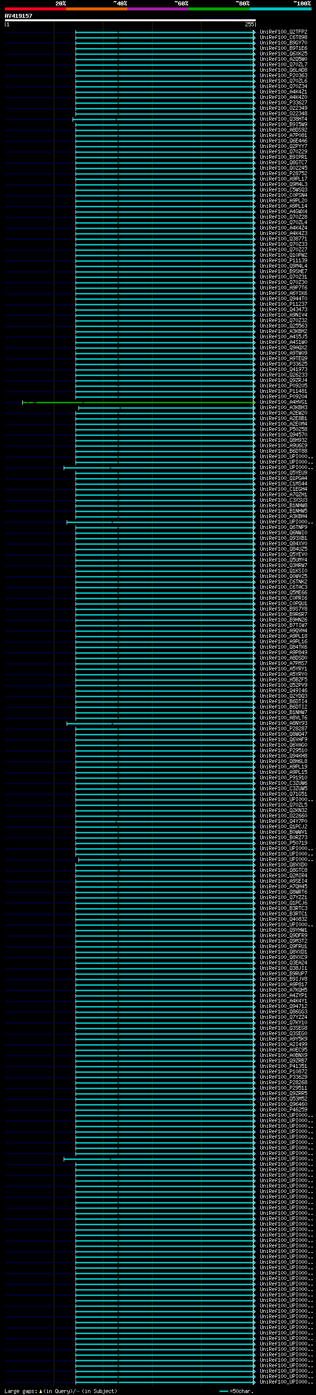This screenshot has height=1395, width=316.
Task: Open hit UniRef100_B9GY70
Action: click(283, 43)
